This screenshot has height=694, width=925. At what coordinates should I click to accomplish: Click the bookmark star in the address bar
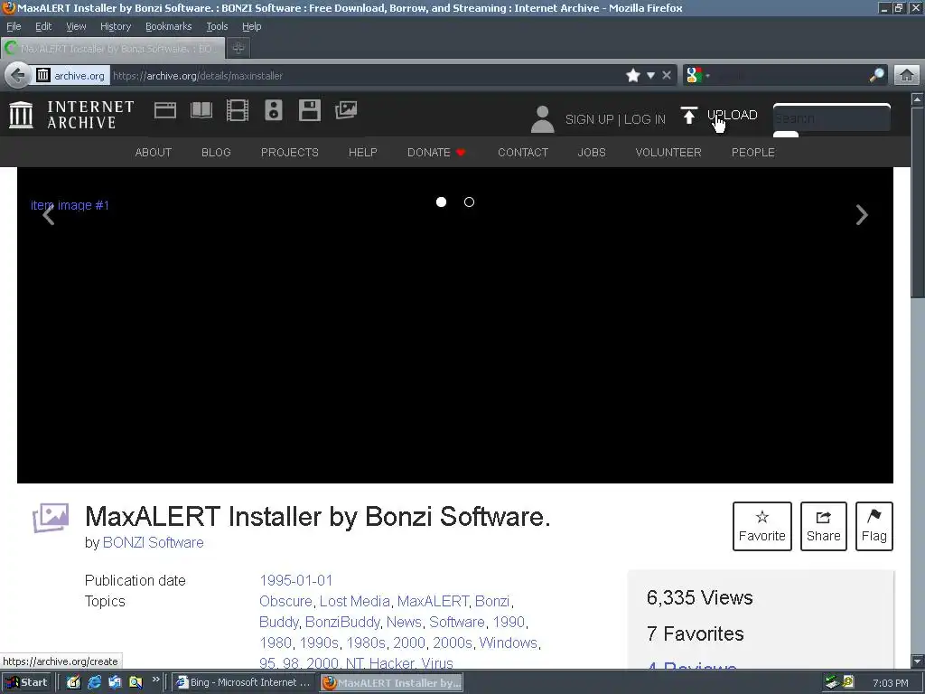click(633, 76)
